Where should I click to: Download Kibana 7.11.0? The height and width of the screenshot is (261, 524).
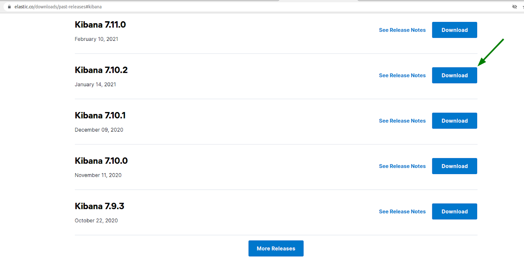pos(454,30)
